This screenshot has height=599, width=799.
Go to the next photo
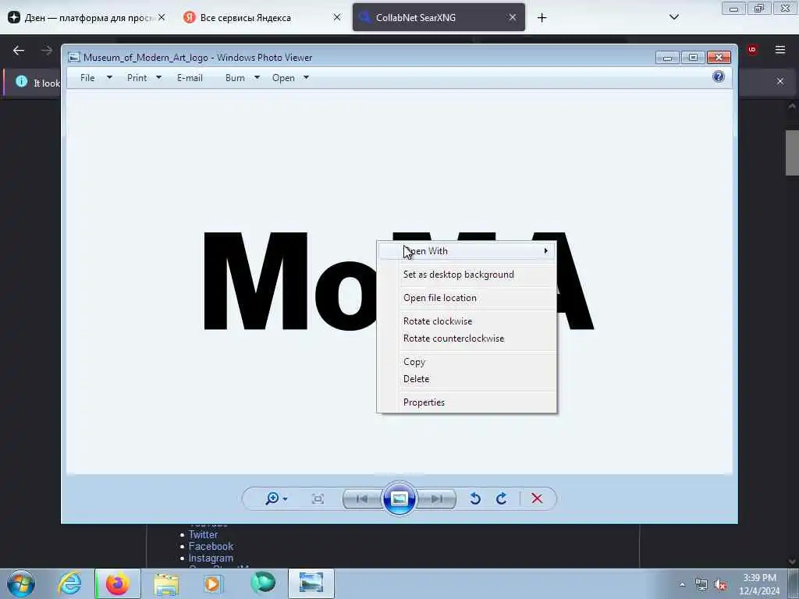(436, 498)
